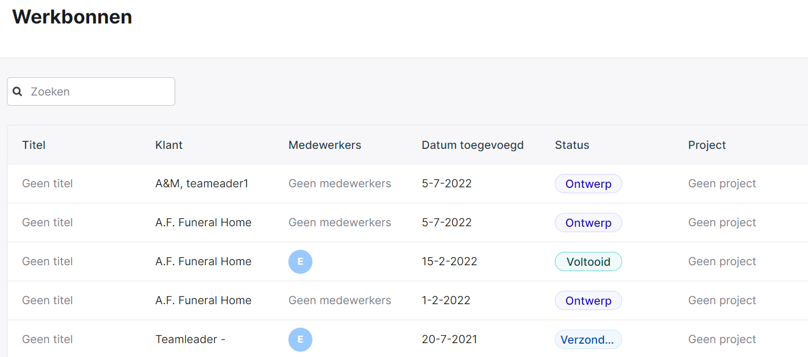The image size is (808, 357).
Task: Click the magnifier icon in the Zoeken box
Action: pos(18,92)
